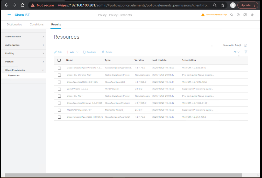Check the CiscoTemporalAgentWindows row checkbox
Image resolution: width=262 pixels, height=178 pixels.
click(x=60, y=68)
